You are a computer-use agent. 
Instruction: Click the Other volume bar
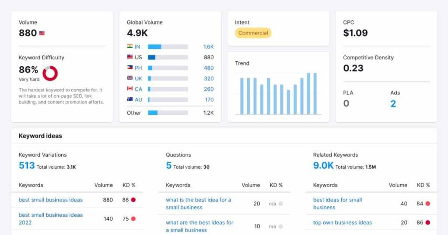coord(168,113)
